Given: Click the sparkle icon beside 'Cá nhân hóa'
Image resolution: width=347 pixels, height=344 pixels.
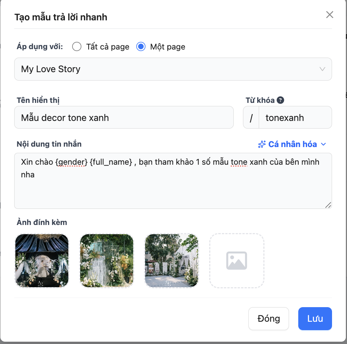Looking at the screenshot, I should point(262,144).
